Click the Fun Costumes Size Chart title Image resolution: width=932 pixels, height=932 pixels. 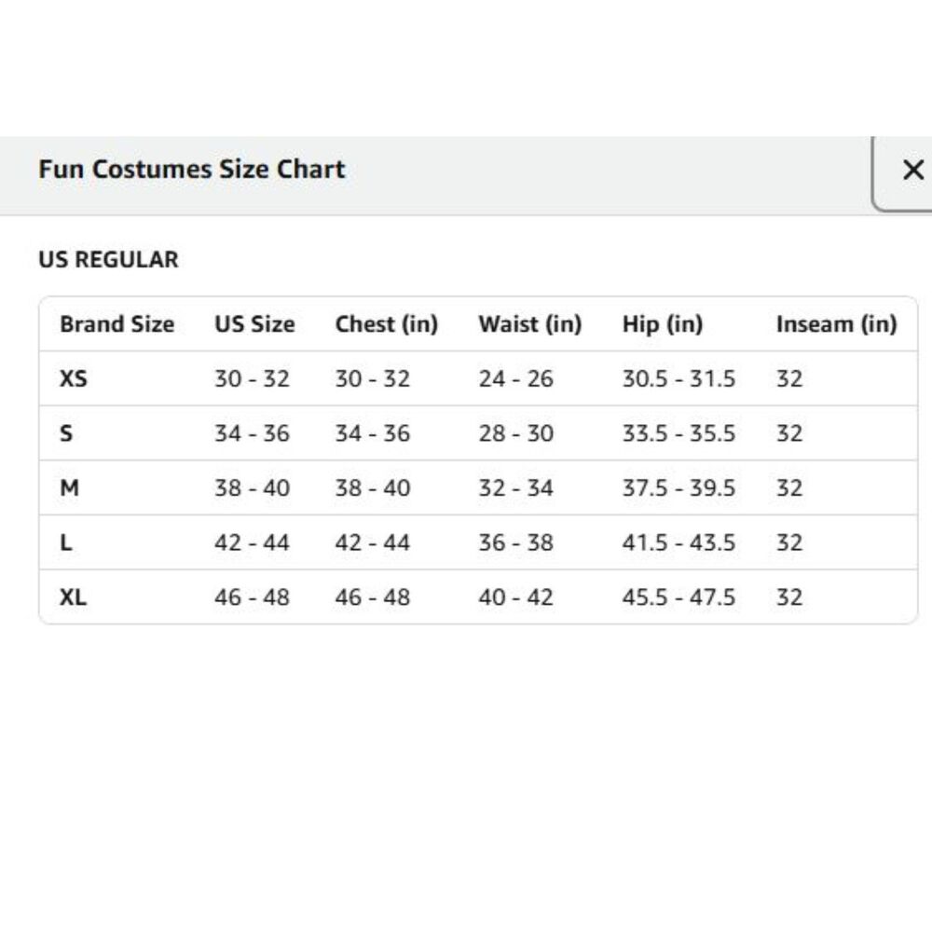[191, 170]
